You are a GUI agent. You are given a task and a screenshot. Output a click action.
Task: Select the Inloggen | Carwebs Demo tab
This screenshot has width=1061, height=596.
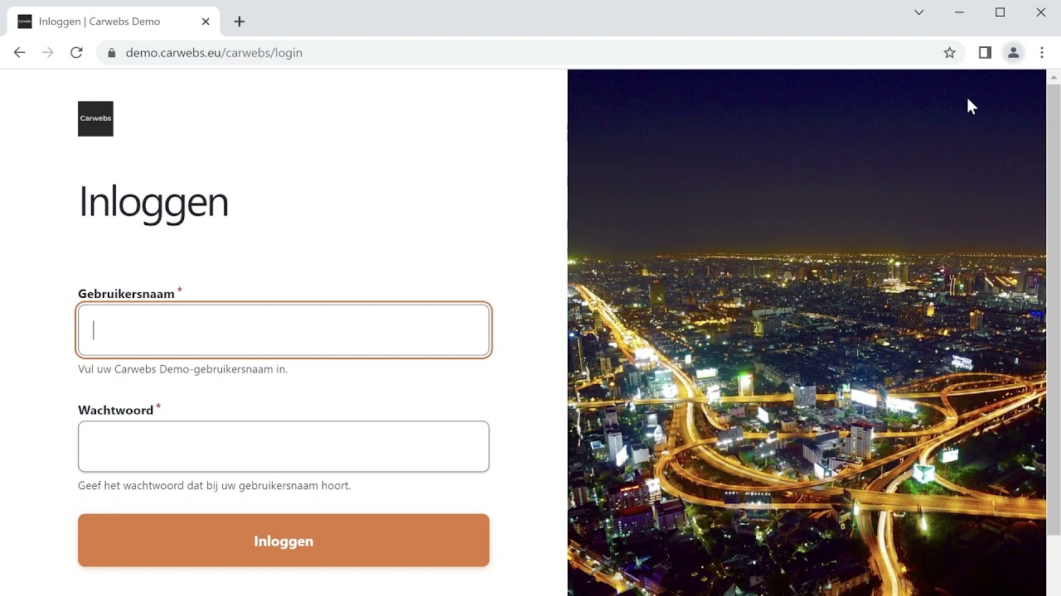point(114,22)
